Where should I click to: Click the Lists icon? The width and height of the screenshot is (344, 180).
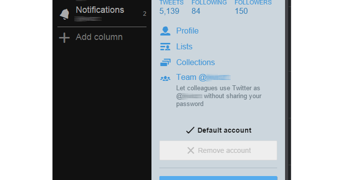coord(165,46)
